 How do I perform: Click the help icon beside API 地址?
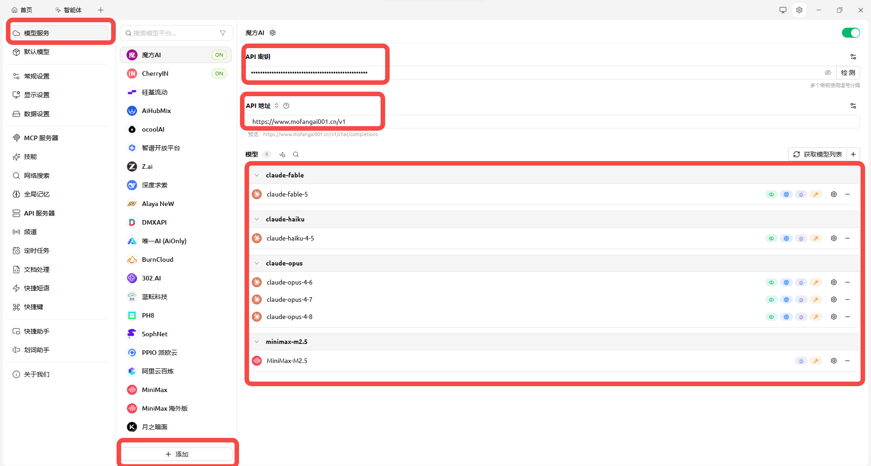pyautogui.click(x=286, y=106)
